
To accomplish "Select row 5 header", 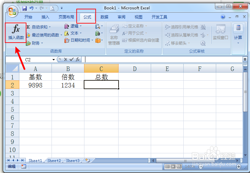I will coord(12,109).
